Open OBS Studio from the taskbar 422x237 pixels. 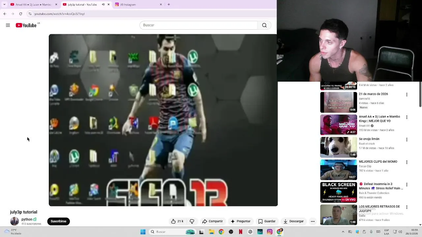pos(231,232)
